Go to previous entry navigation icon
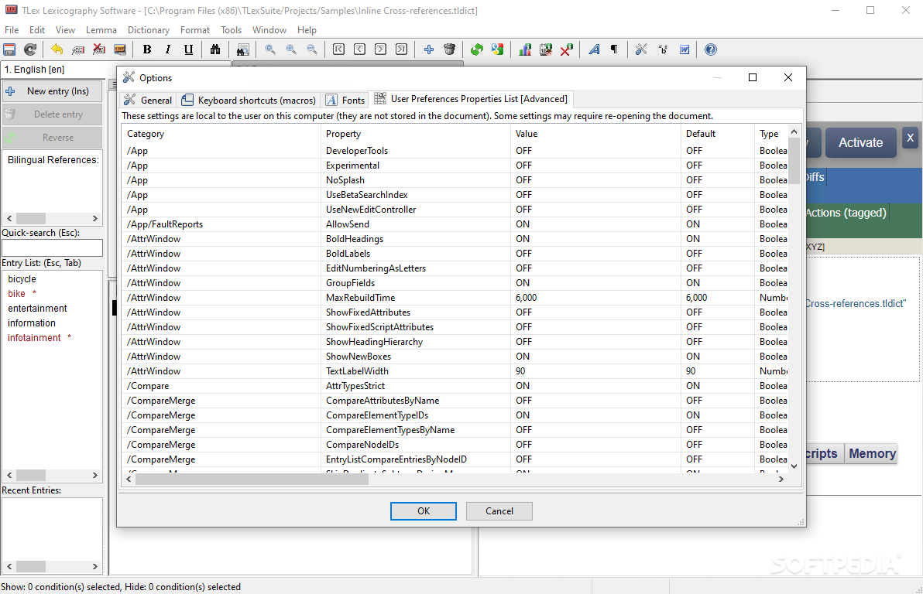Screen dimensions: 923x594 tap(359, 50)
